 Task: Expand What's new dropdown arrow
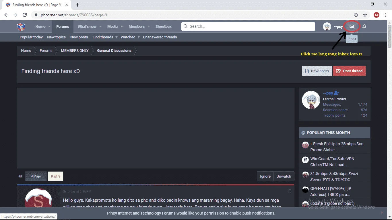coord(100,27)
